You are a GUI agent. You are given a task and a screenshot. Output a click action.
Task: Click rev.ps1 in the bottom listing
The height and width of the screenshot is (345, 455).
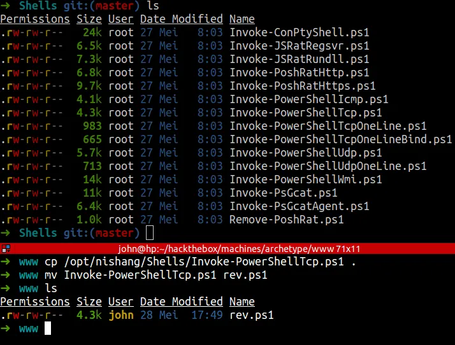251,315
